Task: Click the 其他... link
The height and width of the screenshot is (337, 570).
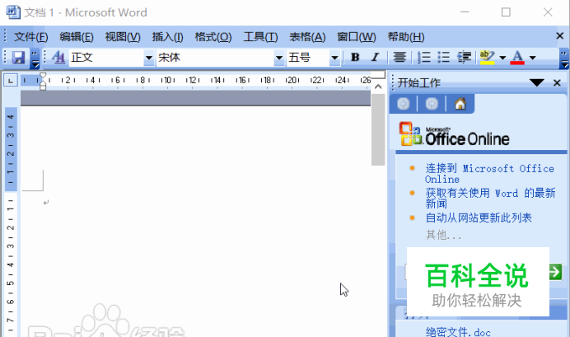Action: (443, 235)
